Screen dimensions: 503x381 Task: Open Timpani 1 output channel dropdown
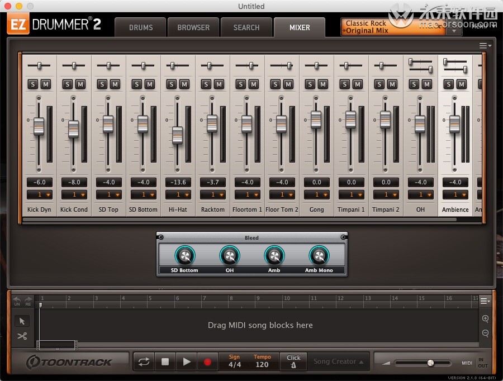(x=351, y=194)
